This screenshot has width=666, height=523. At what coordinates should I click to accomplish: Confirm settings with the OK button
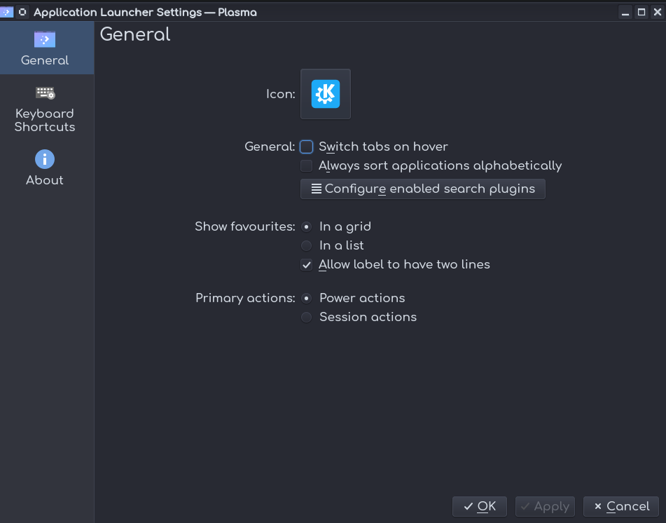(480, 506)
